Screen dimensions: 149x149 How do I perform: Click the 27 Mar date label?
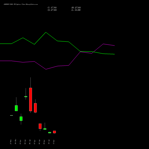pos(11,142)
